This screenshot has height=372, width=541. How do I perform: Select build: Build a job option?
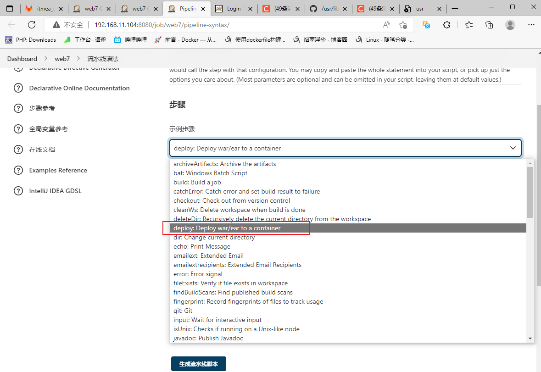(348, 182)
